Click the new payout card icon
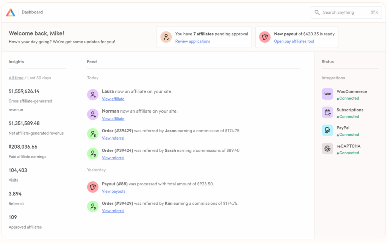388x243 pixels. tap(265, 37)
